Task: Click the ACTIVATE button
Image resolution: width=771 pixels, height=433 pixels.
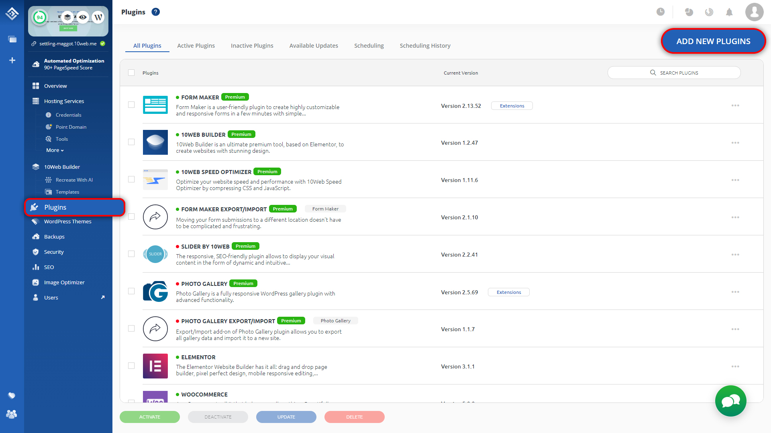Action: (150, 417)
